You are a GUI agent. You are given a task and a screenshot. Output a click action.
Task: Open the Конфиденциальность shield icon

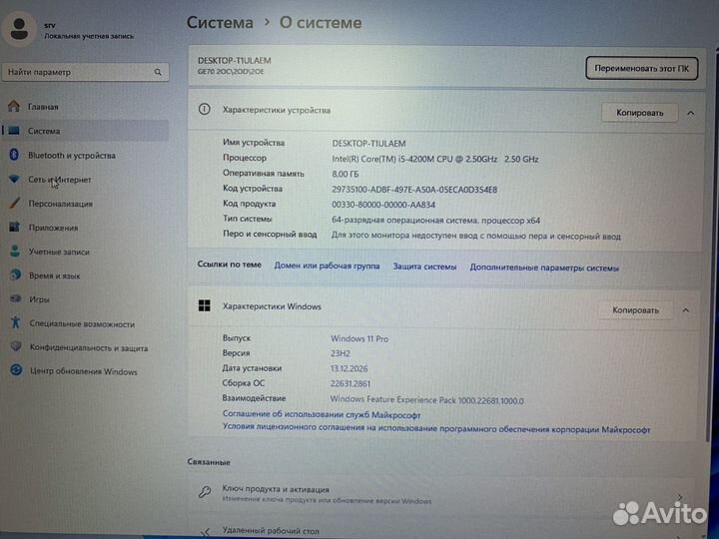pos(16,346)
